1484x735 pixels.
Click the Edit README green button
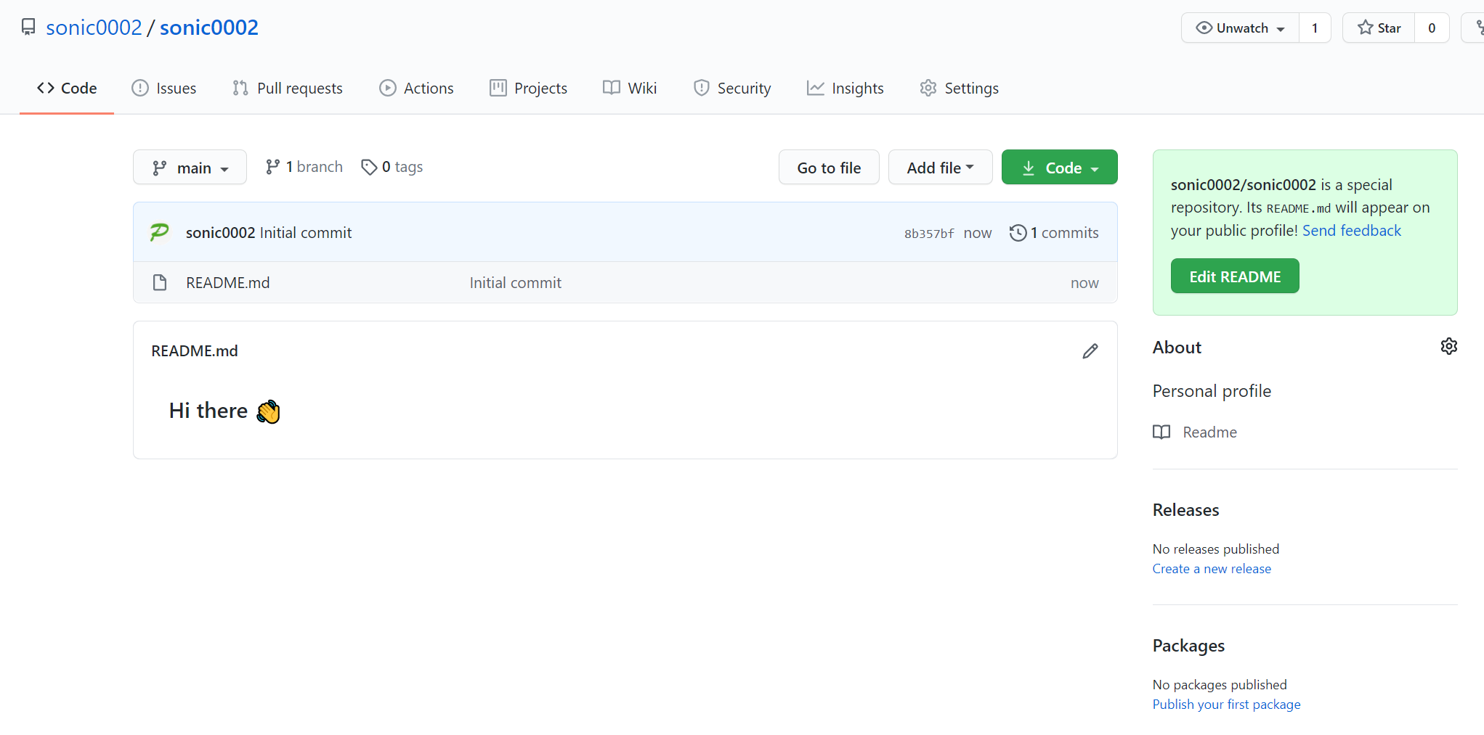pos(1235,276)
